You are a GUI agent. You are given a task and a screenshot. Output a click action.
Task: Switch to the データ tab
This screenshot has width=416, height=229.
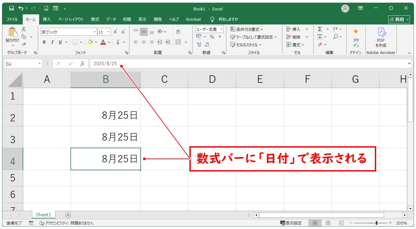pos(111,19)
